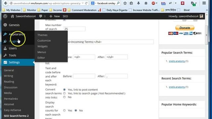Viewport: 212px width, 119px height.
Task: Open Akismet settings page
Action: coord(9,104)
